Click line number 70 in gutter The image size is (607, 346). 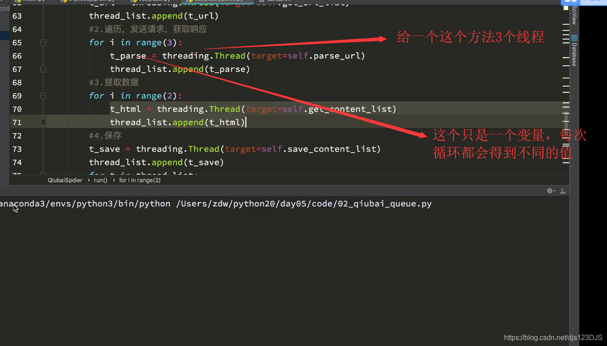pos(17,109)
